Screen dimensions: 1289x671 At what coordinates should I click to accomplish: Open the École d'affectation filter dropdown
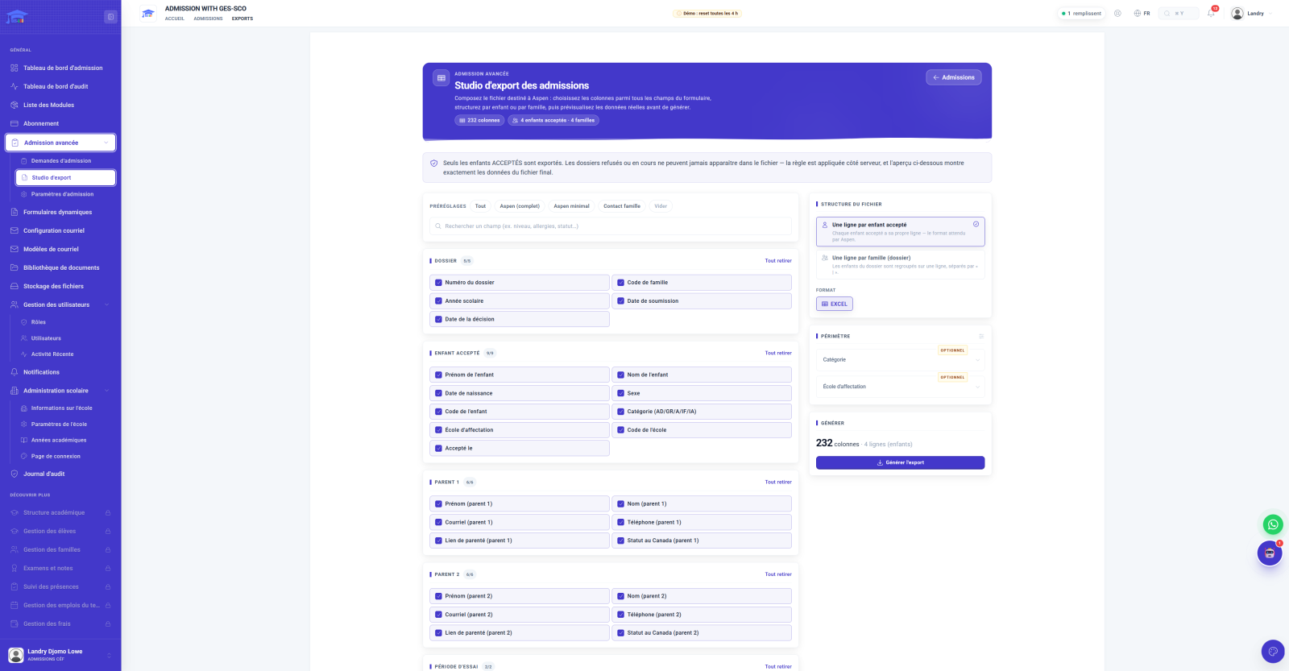coord(900,387)
